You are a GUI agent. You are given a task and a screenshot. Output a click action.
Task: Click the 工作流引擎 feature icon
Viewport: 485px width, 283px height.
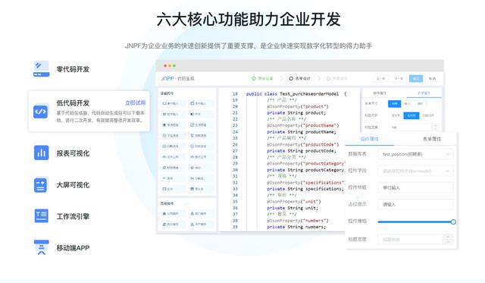(x=41, y=215)
